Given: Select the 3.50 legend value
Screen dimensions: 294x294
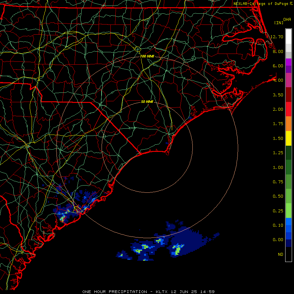Looking at the screenshot, I should 278,95.
